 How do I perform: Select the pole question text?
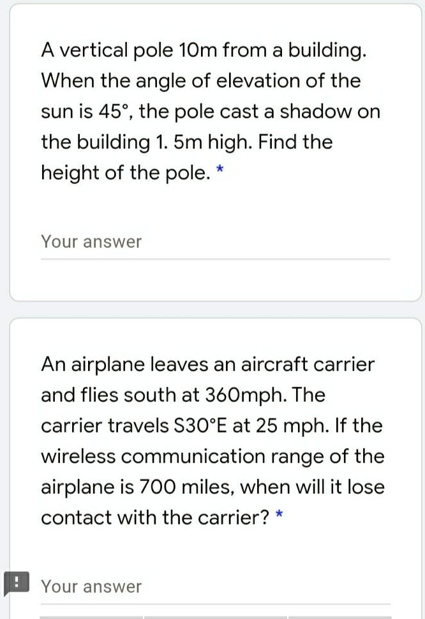211,110
